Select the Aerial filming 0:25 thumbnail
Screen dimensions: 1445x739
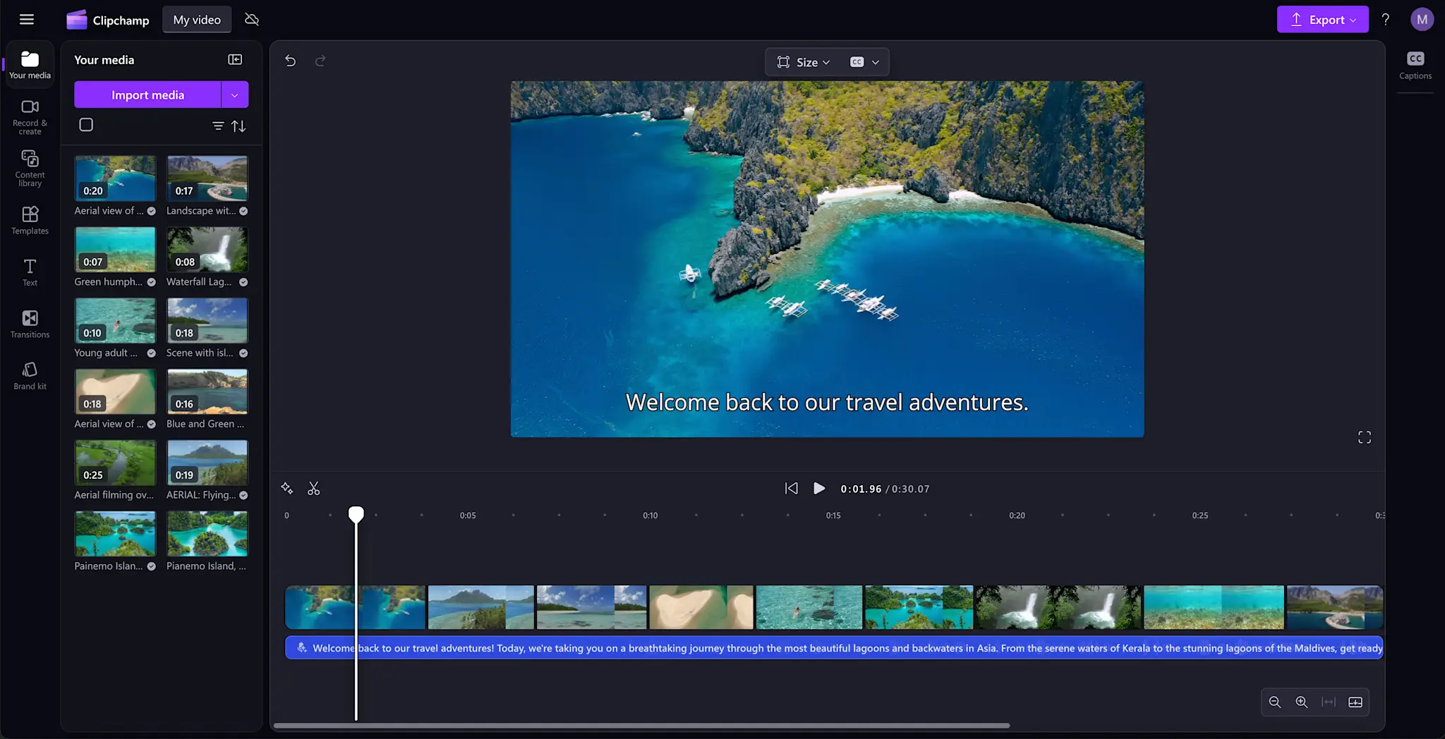coord(115,463)
